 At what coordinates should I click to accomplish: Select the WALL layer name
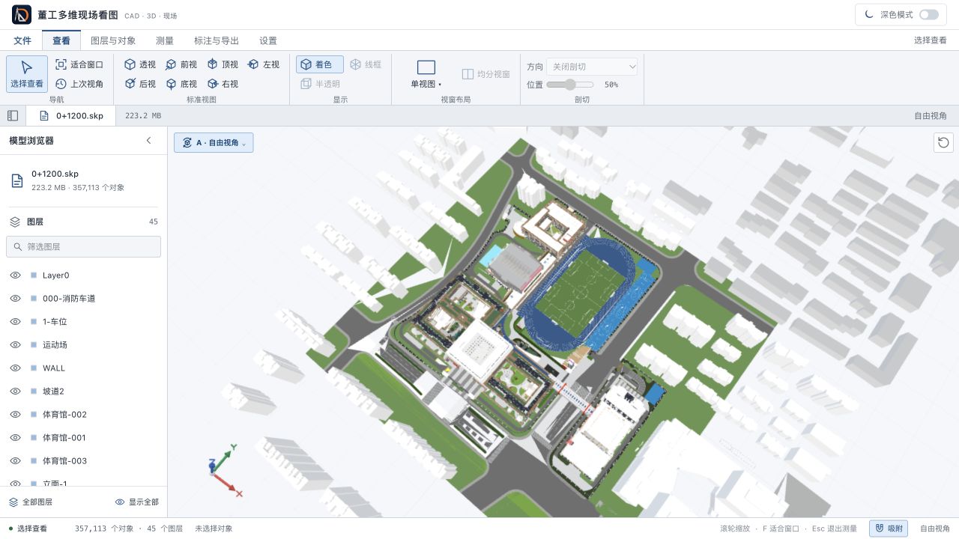tap(54, 368)
